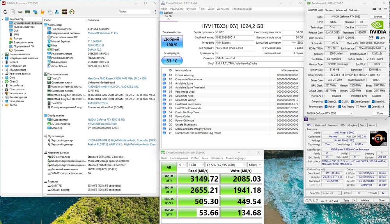Click the Power On Hours status circle

pyautogui.click(x=164, y=120)
